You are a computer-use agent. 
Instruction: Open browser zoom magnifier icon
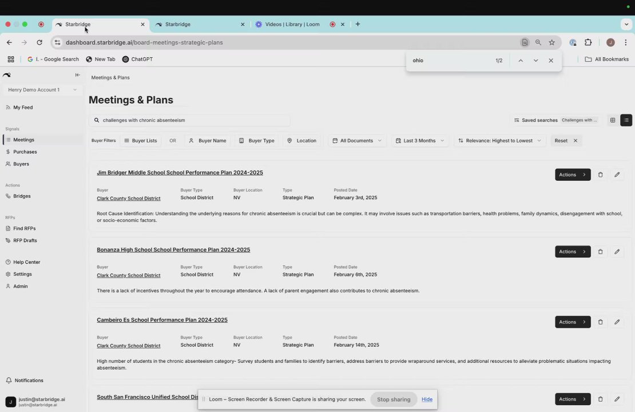coord(538,42)
